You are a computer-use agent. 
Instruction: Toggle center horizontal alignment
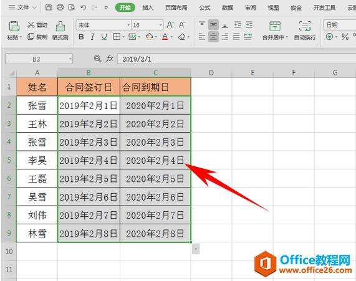(x=213, y=37)
